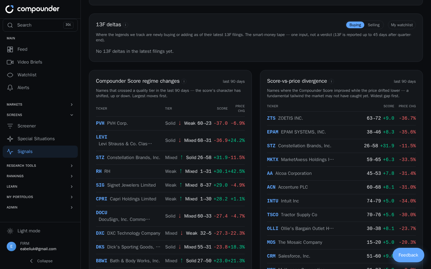Click the Signals pulse icon
The width and height of the screenshot is (431, 269).
pyautogui.click(x=10, y=152)
